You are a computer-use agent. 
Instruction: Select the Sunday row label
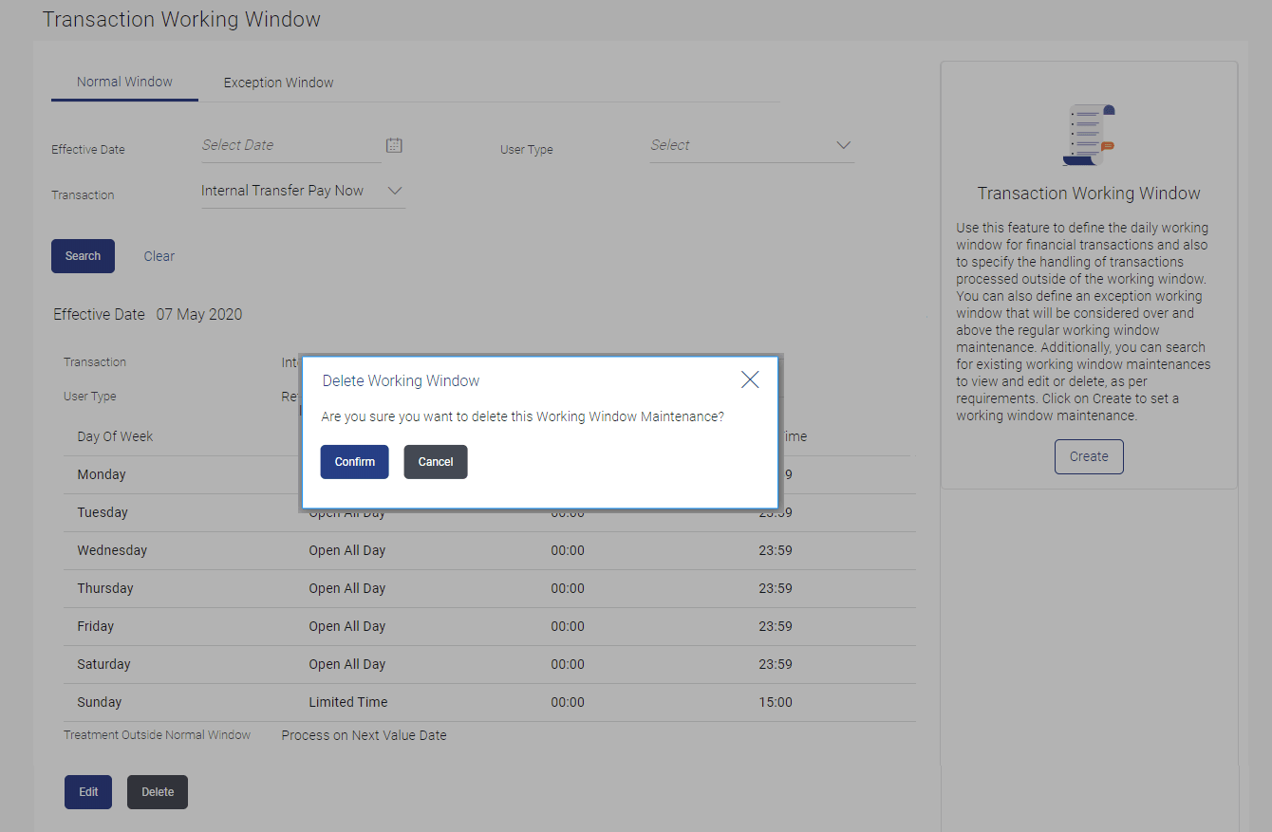[100, 702]
